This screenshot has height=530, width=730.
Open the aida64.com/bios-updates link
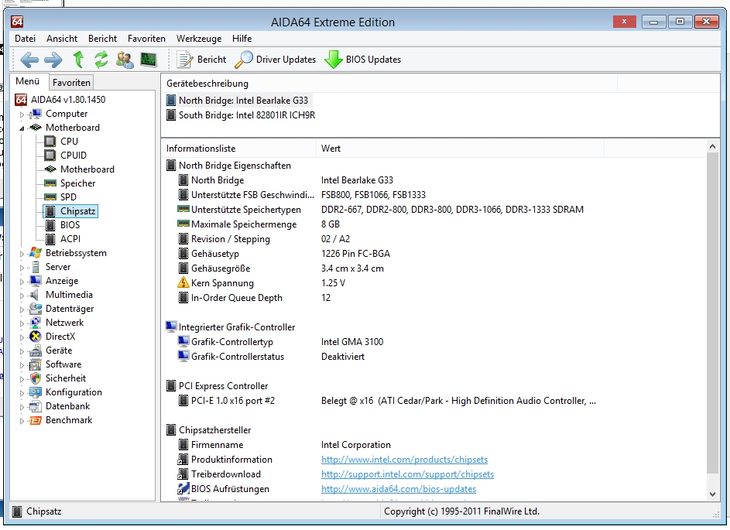coord(399,489)
